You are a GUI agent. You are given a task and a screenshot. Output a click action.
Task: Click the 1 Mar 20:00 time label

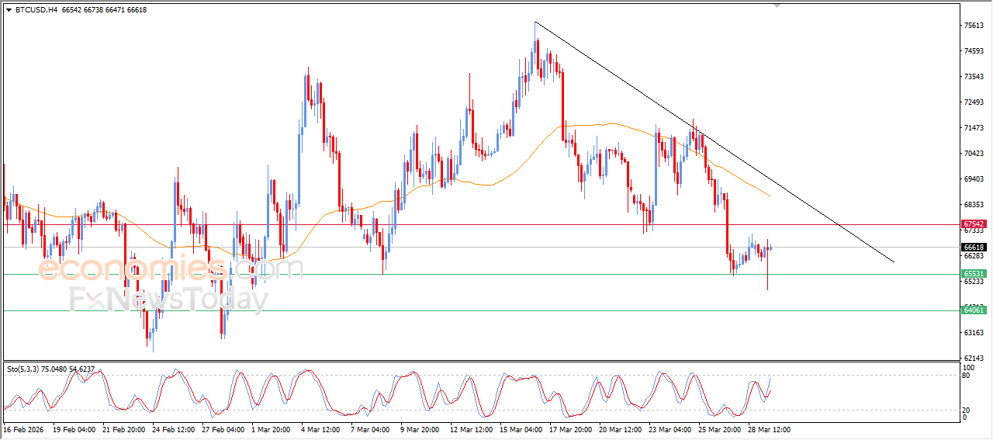272,429
